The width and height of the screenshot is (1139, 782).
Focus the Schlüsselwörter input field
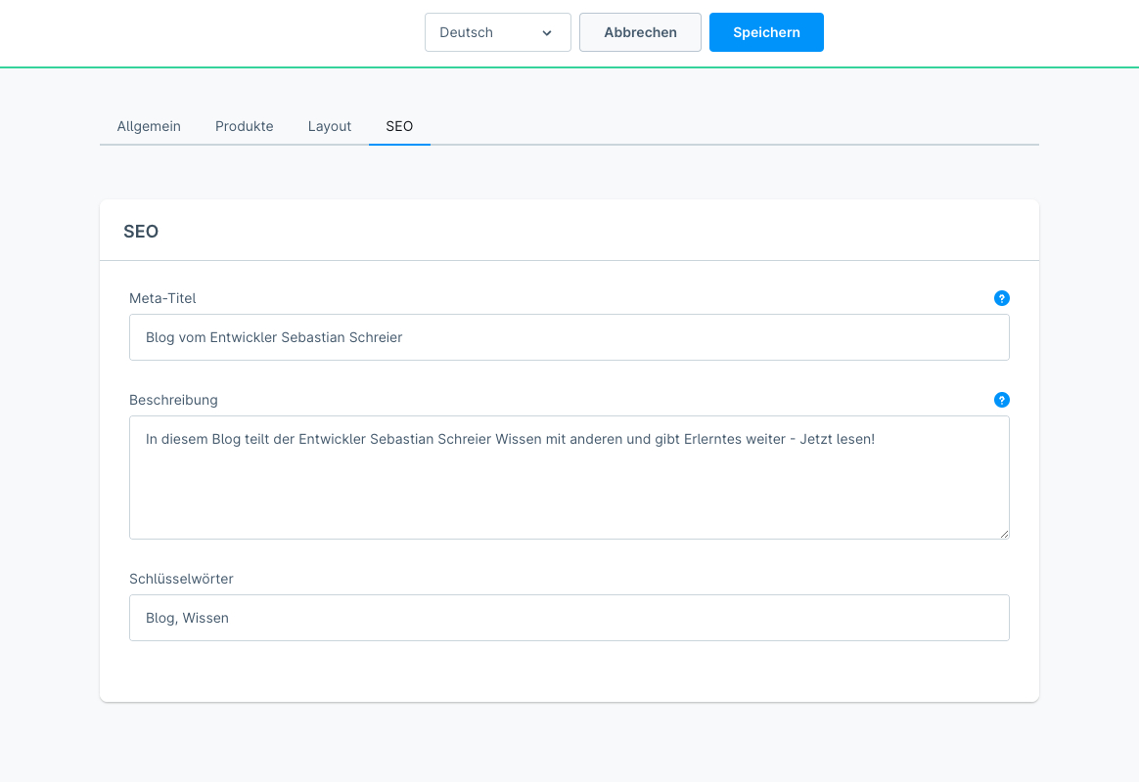click(569, 618)
